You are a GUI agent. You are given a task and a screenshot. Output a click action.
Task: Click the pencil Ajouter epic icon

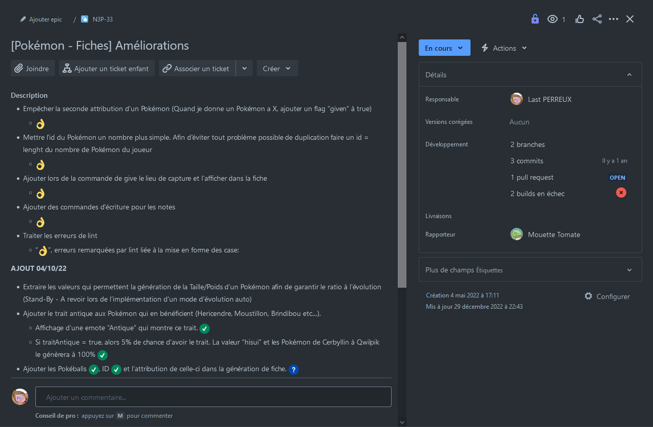pyautogui.click(x=23, y=19)
